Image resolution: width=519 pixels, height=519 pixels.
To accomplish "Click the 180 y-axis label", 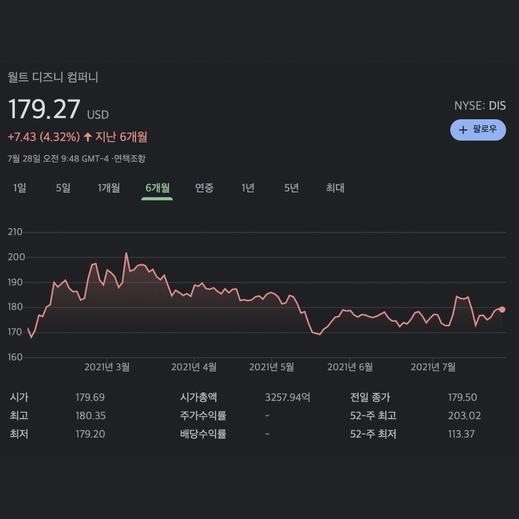I will coord(15,307).
